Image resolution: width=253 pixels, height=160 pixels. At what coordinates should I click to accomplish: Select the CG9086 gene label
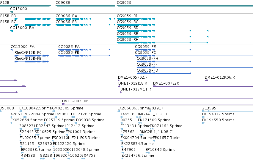[x=63, y=3]
